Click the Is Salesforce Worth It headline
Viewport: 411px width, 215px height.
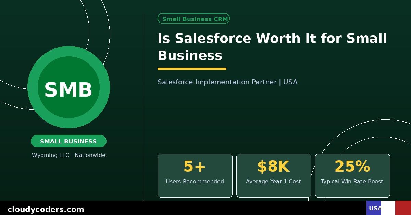(272, 47)
